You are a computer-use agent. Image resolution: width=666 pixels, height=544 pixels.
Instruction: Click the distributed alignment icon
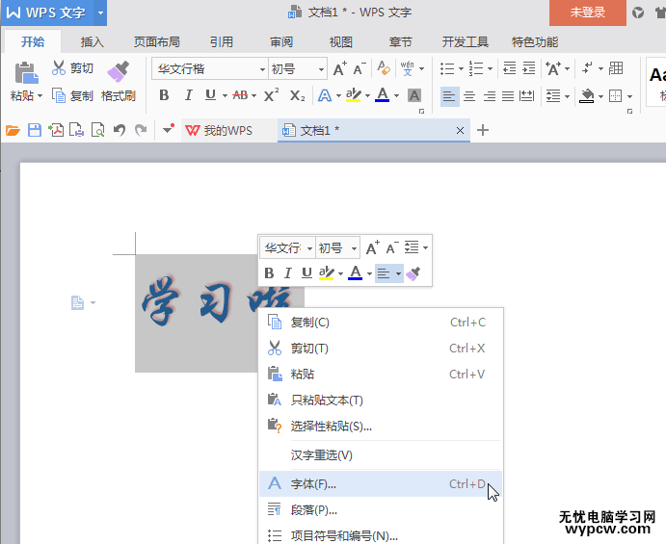526,96
